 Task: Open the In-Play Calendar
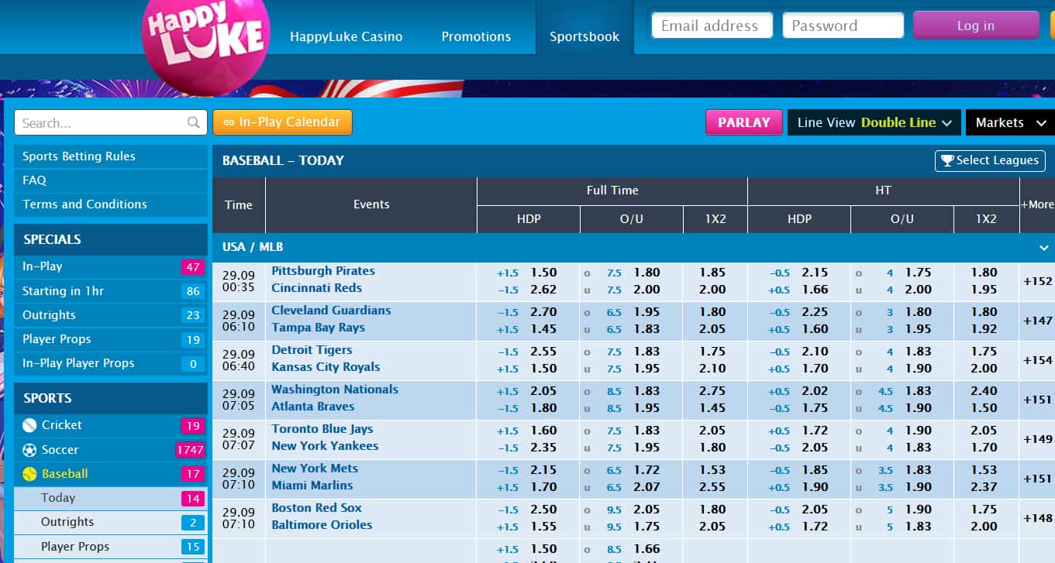click(x=282, y=122)
